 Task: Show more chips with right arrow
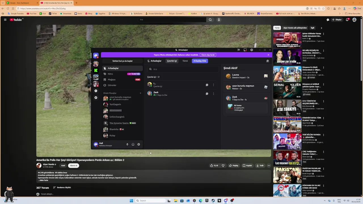pyautogui.click(x=321, y=28)
